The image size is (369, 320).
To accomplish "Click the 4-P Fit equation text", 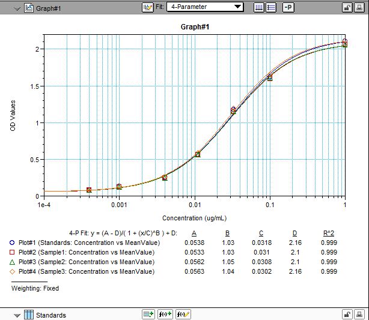I will (x=123, y=233).
